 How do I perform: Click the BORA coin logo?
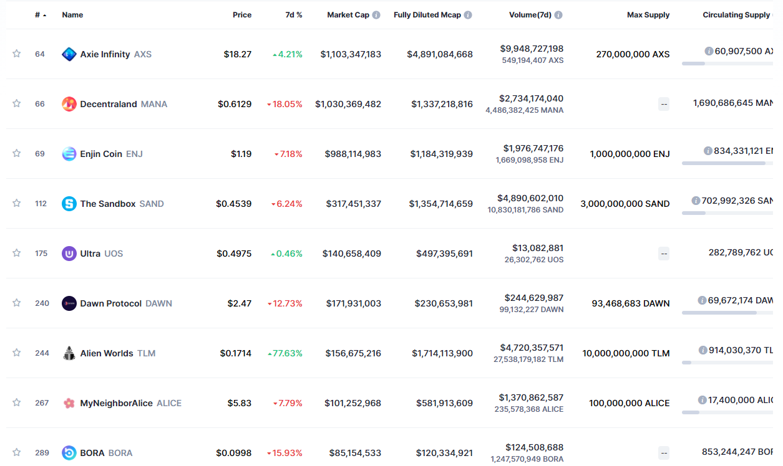pos(69,453)
